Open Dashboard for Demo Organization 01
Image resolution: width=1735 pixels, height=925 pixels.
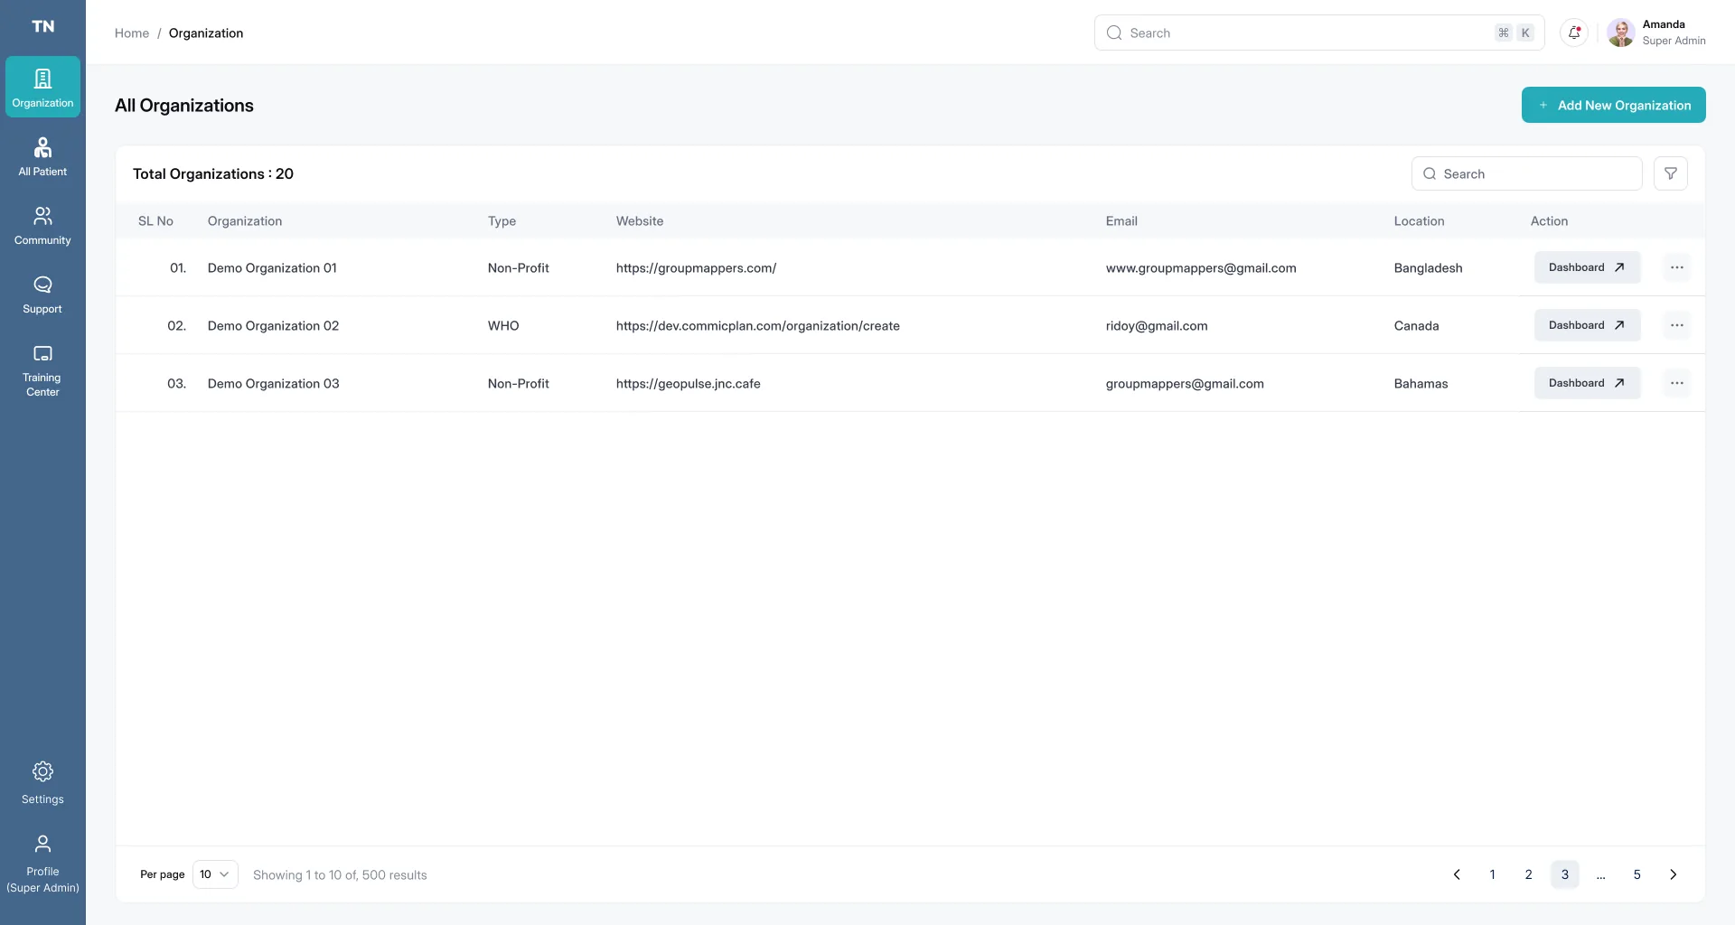tap(1588, 267)
